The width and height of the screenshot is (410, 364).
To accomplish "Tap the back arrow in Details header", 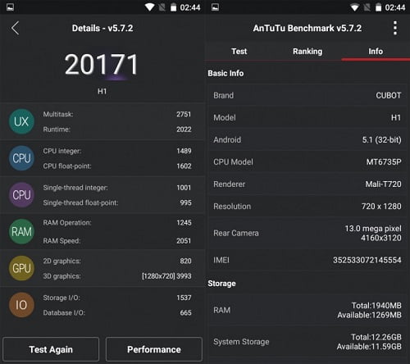I will [x=16, y=28].
